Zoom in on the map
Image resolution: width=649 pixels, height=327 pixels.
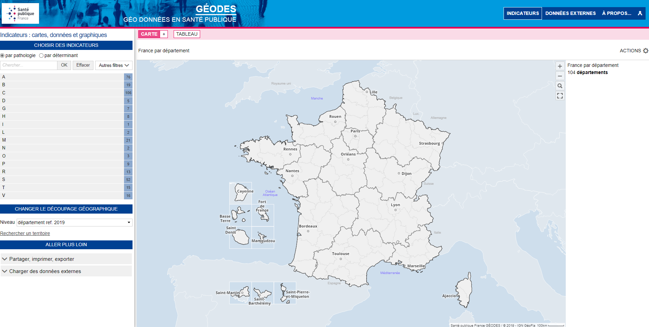(560, 66)
